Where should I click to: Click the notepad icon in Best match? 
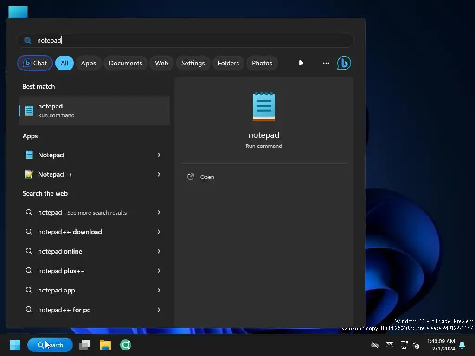(29, 111)
